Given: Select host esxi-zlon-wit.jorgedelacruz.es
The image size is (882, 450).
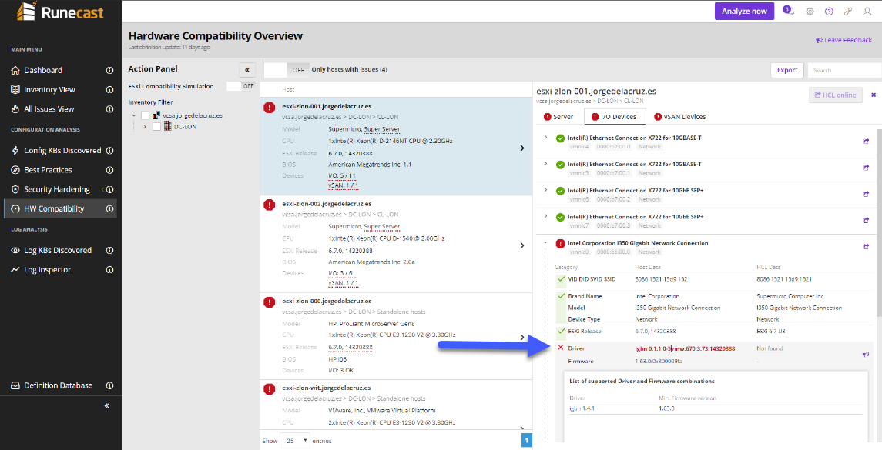Looking at the screenshot, I should pos(396,405).
